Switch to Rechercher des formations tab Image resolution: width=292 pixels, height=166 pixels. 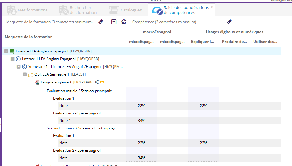(79, 10)
